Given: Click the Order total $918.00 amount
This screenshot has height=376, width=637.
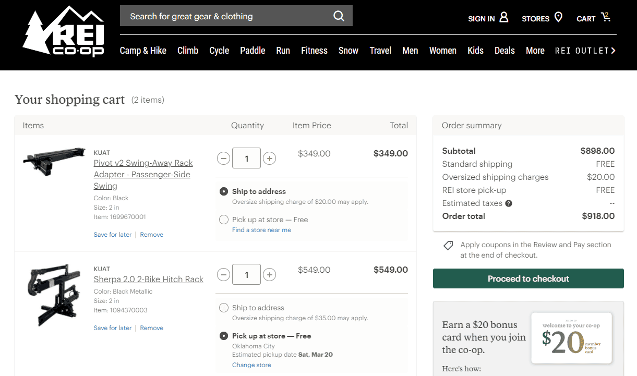Looking at the screenshot, I should pos(598,216).
